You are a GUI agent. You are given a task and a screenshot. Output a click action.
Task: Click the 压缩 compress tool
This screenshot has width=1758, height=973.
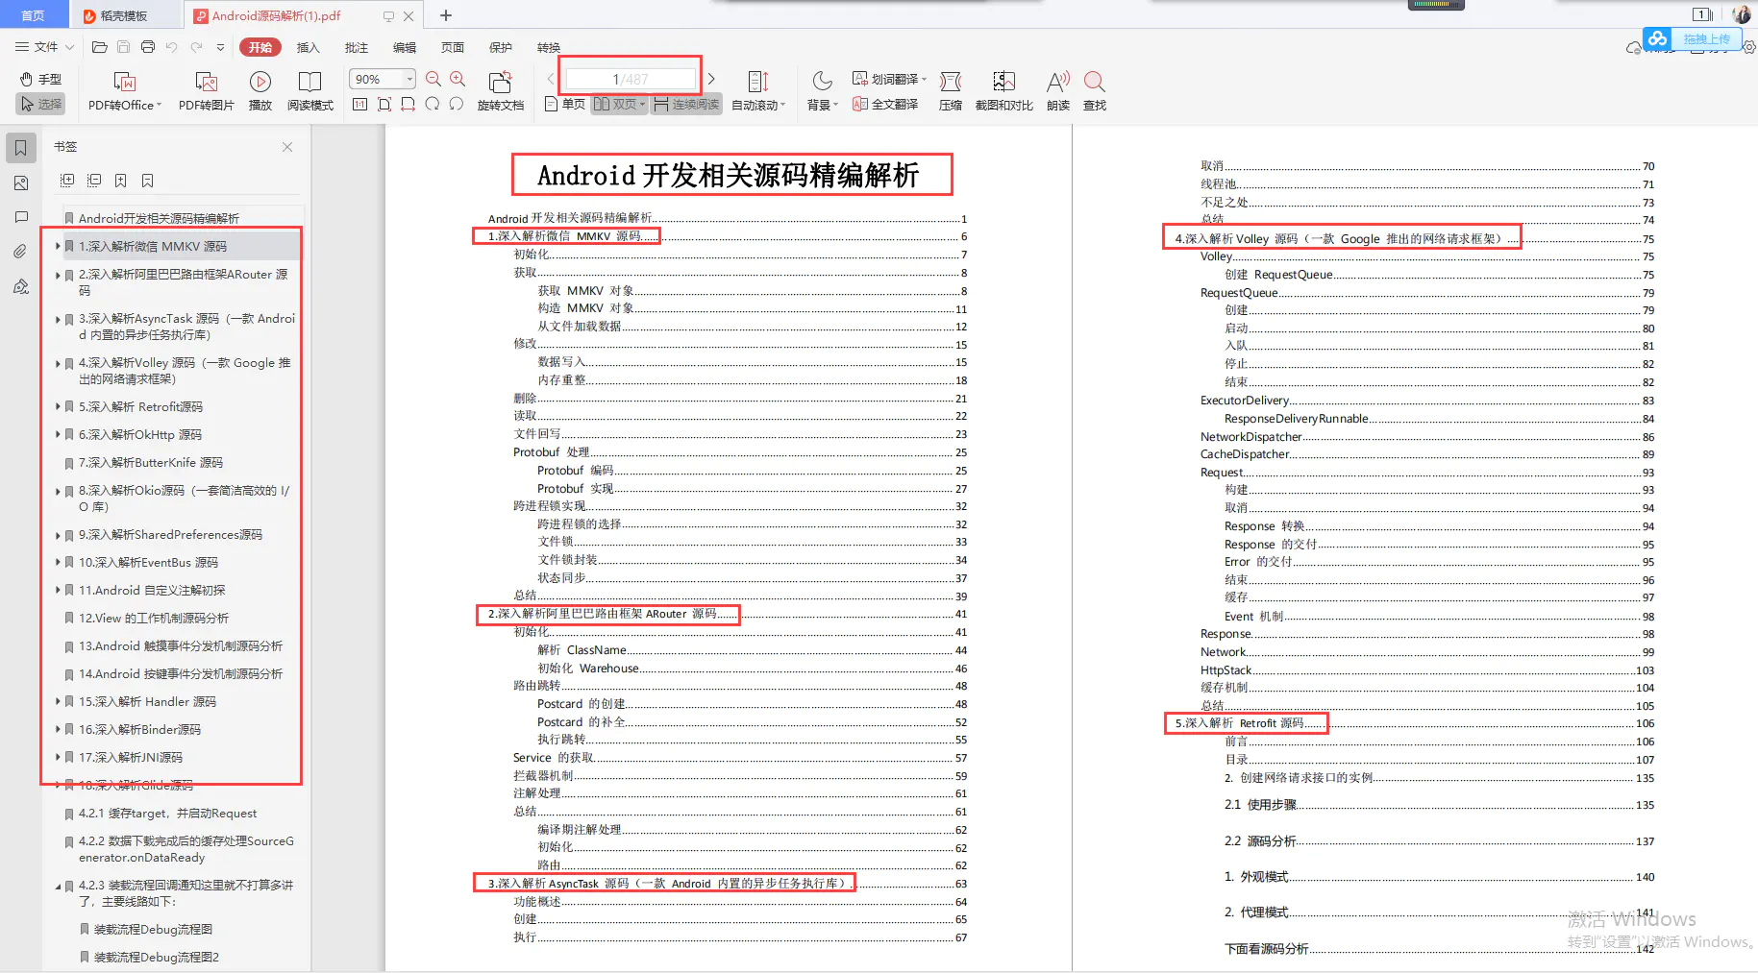[951, 91]
